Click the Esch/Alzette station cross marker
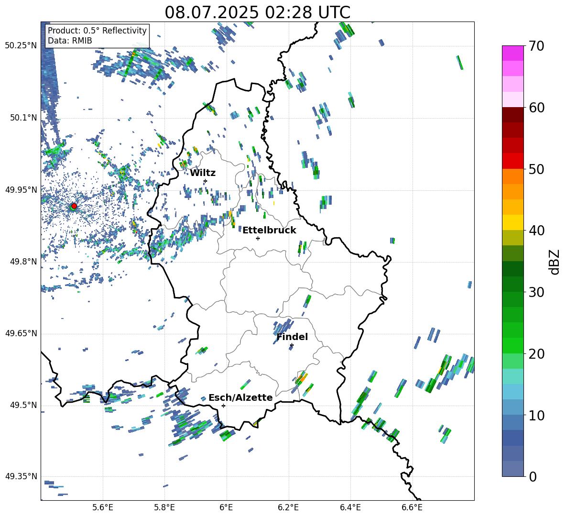566x517 pixels. click(x=223, y=406)
